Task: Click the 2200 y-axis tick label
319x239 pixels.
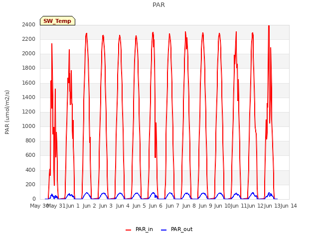Action: pyautogui.click(x=29, y=39)
